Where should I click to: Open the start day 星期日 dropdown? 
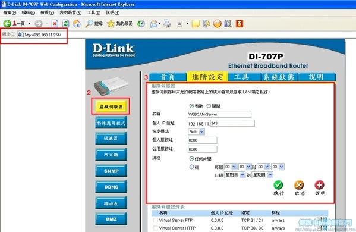pyautogui.click(x=235, y=175)
